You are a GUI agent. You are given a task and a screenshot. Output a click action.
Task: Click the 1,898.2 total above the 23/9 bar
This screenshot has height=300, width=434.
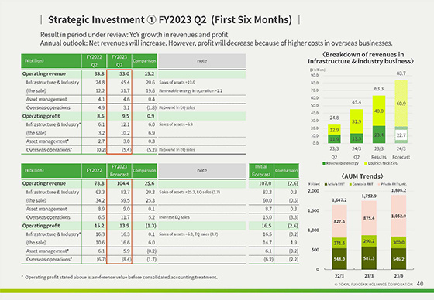click(x=398, y=190)
